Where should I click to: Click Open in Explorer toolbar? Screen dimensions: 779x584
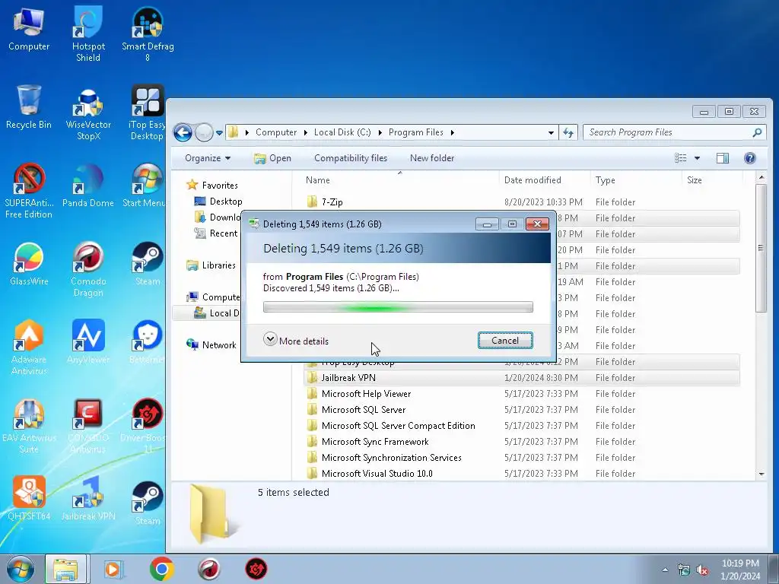click(273, 158)
